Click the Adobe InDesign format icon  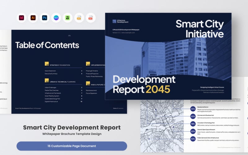(21, 18)
